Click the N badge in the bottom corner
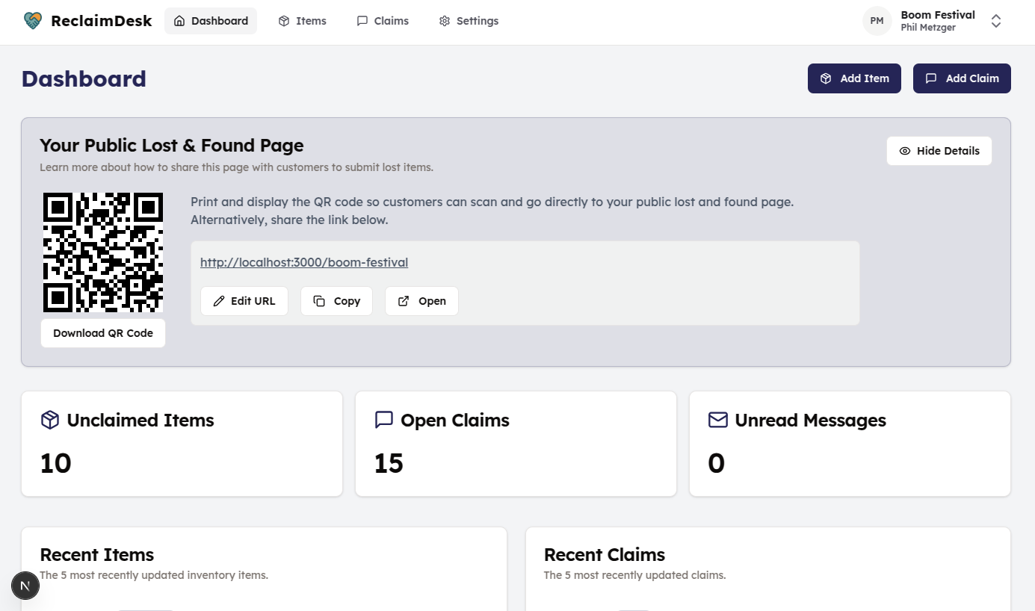 click(25, 586)
